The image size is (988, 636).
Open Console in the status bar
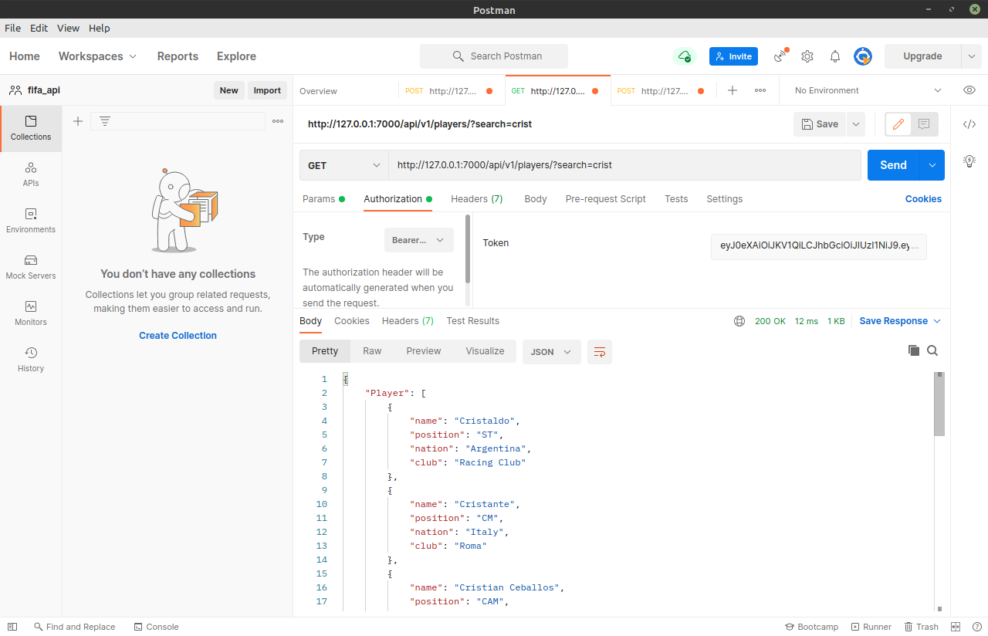pyautogui.click(x=156, y=627)
